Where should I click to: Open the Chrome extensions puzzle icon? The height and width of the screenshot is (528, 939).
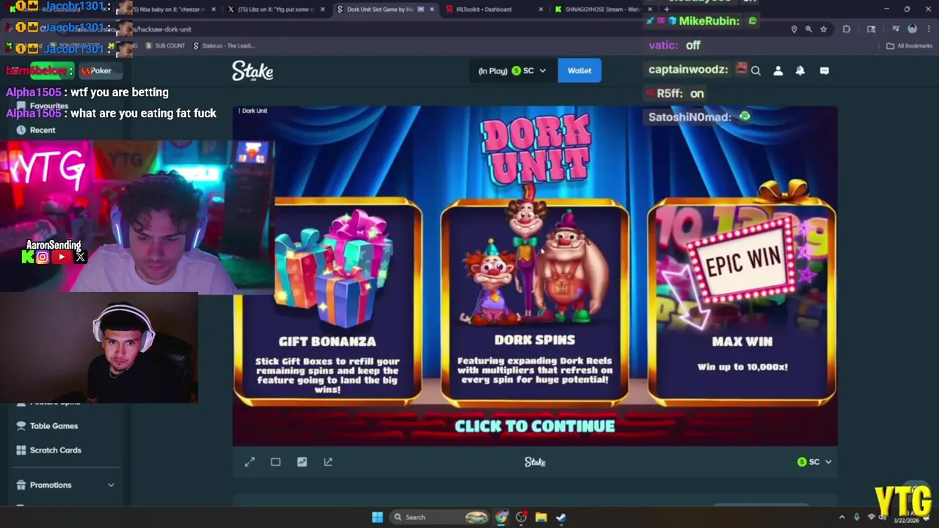point(847,29)
